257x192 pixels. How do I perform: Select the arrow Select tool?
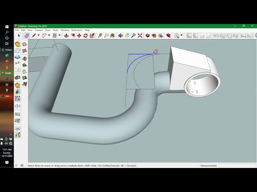pyautogui.click(x=19, y=36)
